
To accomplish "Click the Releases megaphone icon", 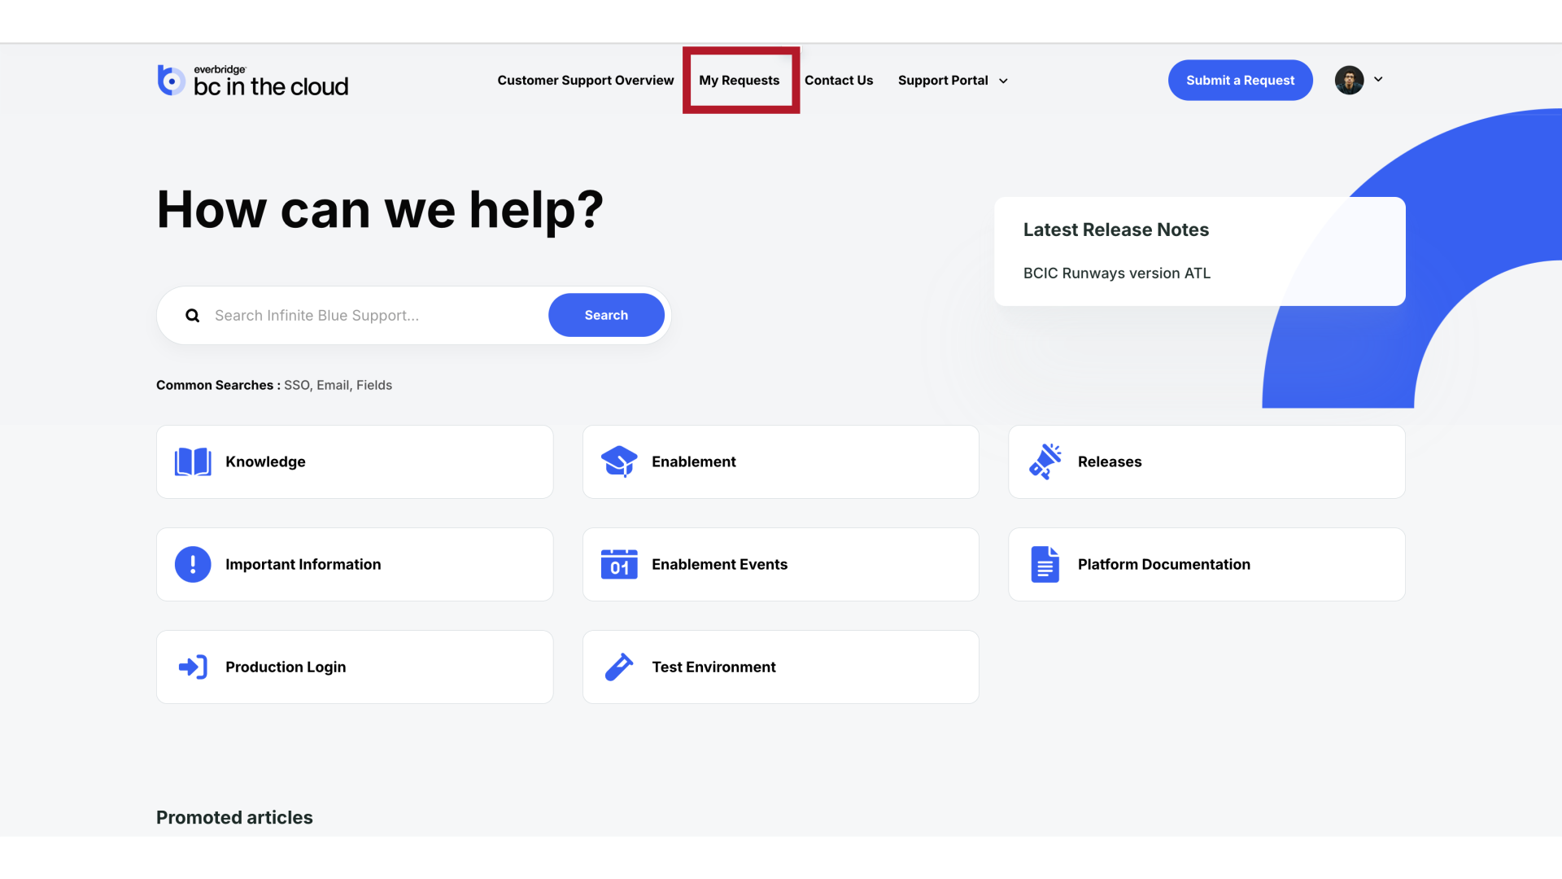I will point(1045,461).
